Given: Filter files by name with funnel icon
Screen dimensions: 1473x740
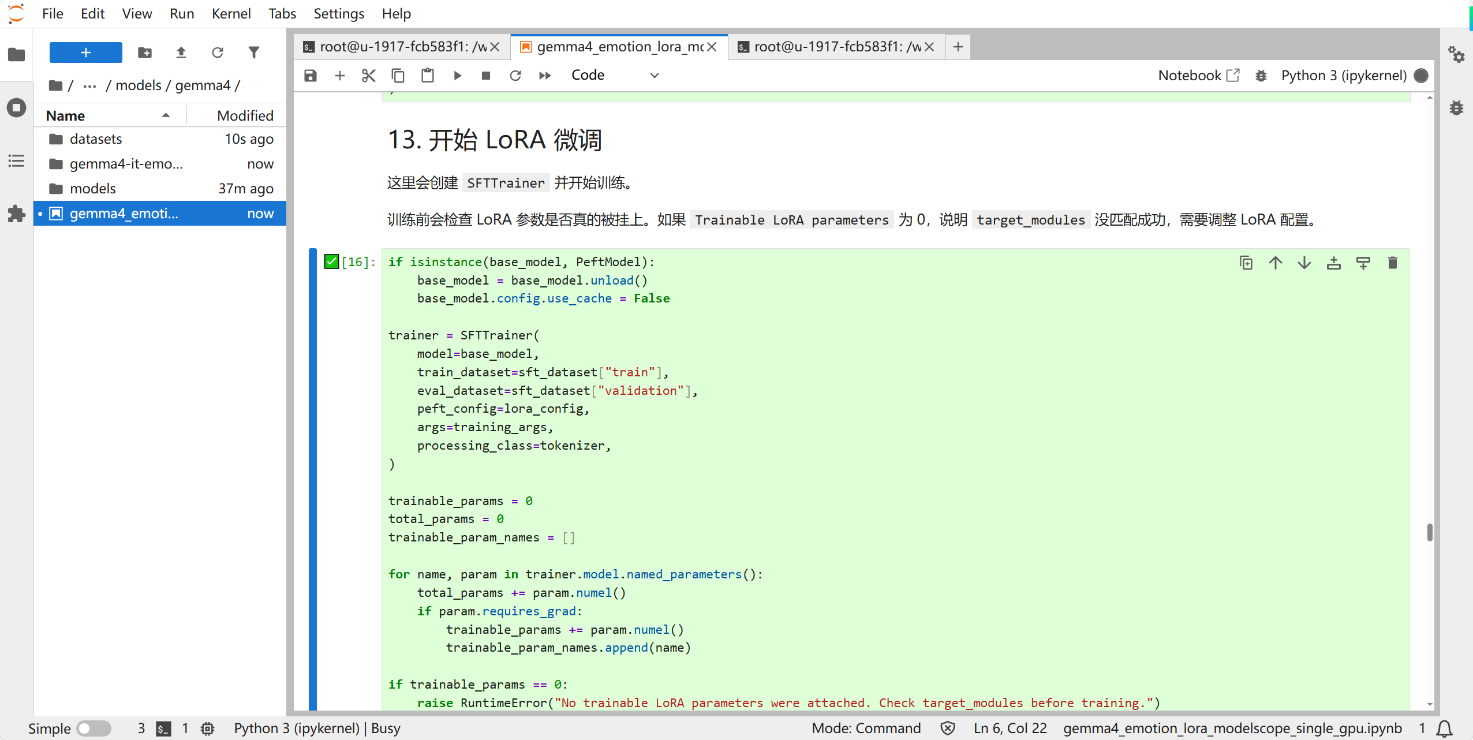Looking at the screenshot, I should coord(254,53).
